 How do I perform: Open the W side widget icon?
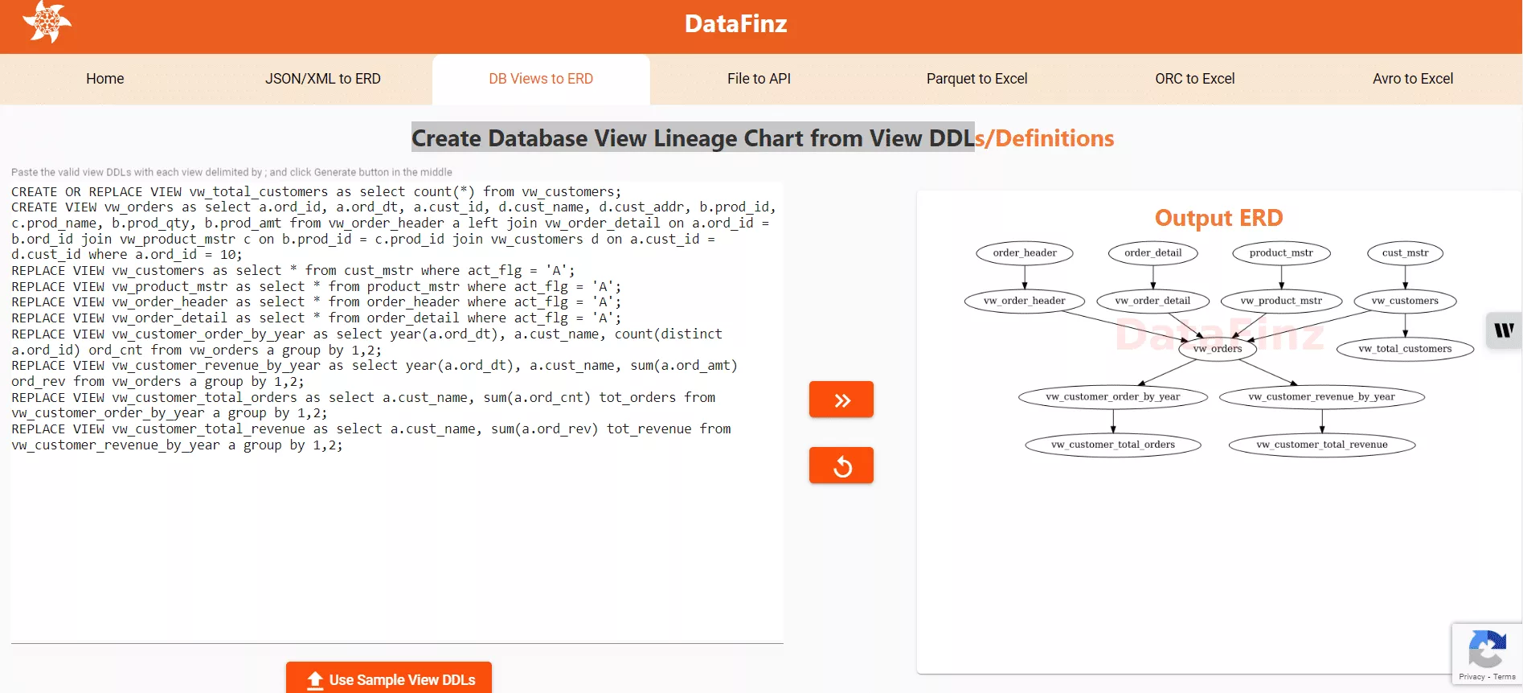pyautogui.click(x=1504, y=330)
